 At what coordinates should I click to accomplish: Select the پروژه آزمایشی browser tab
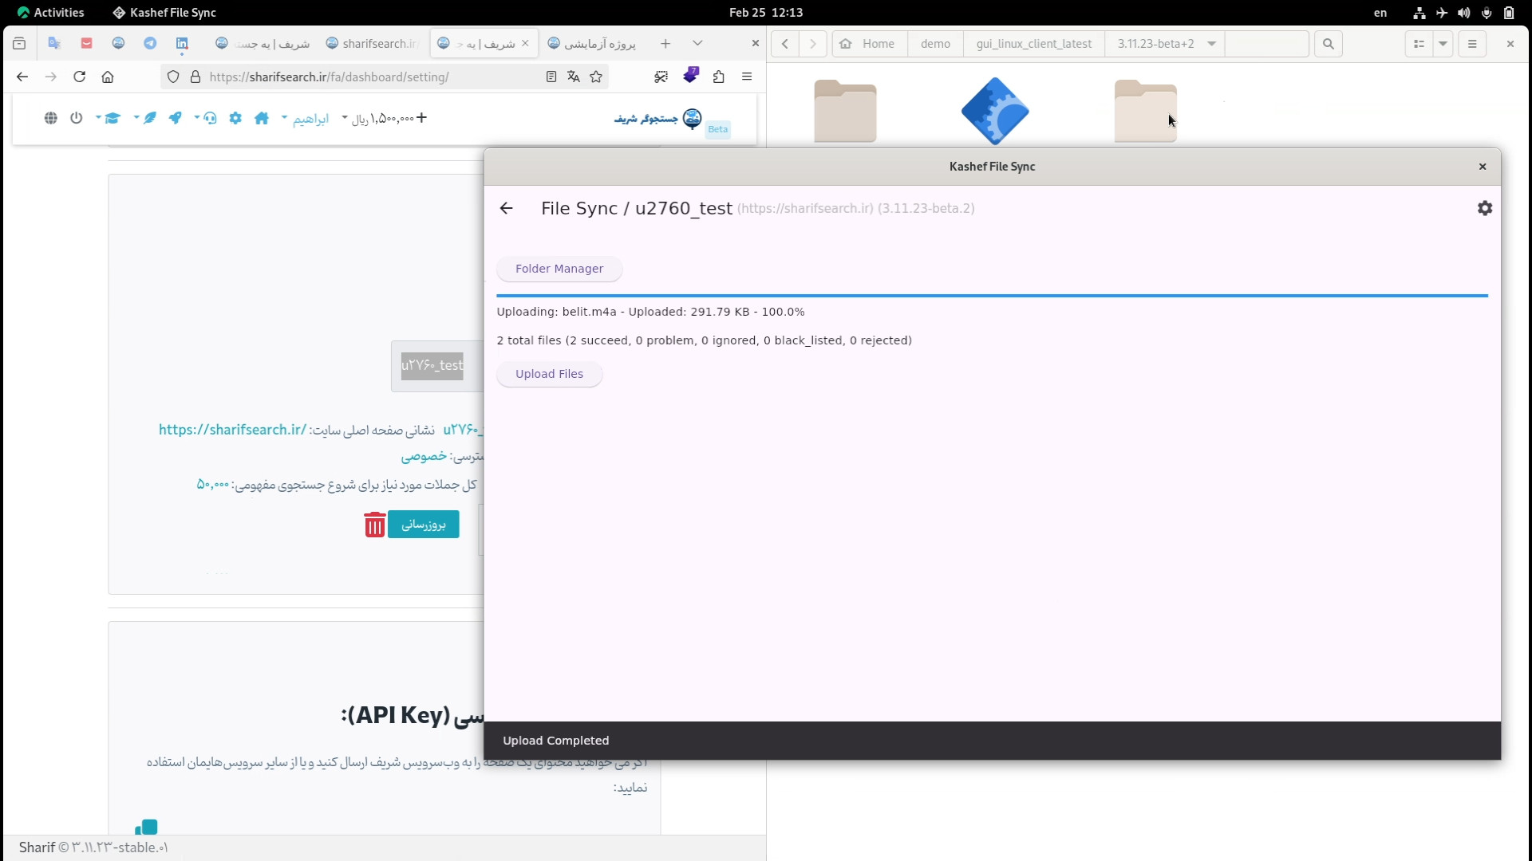(x=592, y=44)
